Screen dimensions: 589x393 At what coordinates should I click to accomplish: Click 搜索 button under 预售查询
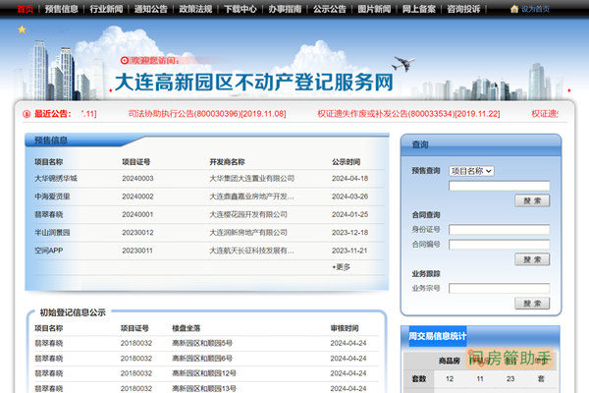pos(532,200)
